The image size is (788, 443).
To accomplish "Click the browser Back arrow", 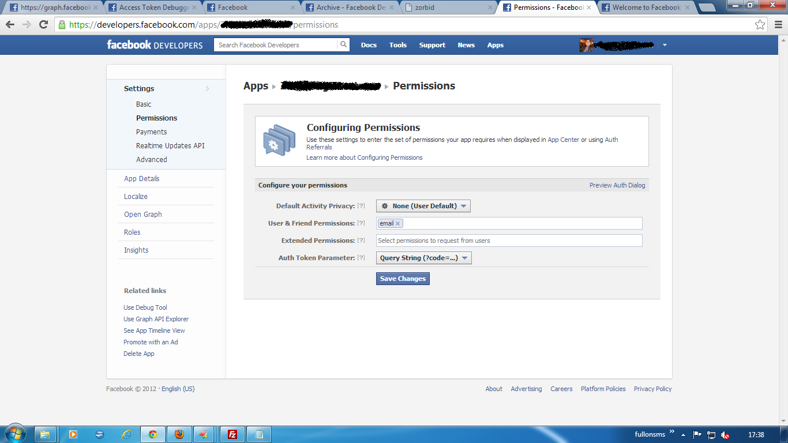I will 10,25.
